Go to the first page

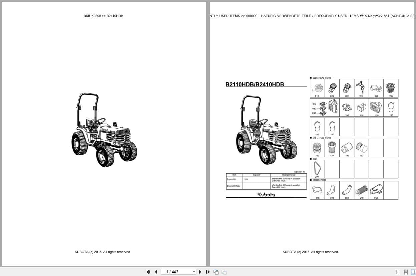(x=148, y=272)
